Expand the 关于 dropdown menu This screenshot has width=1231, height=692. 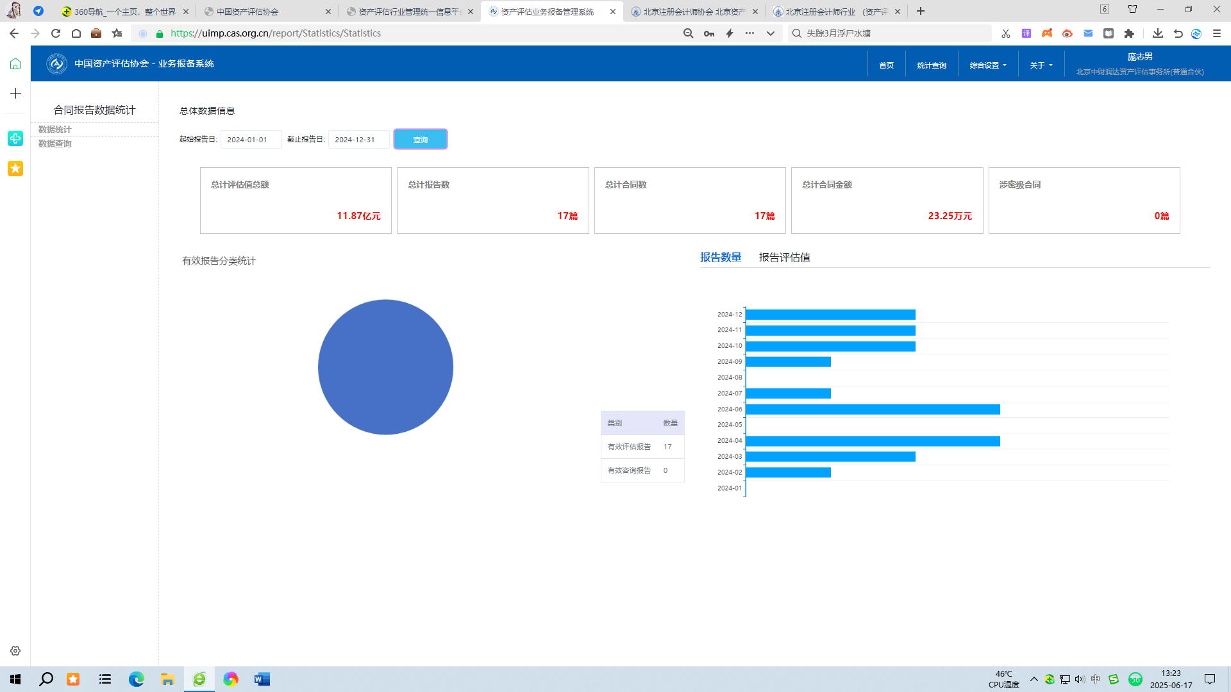point(1041,65)
